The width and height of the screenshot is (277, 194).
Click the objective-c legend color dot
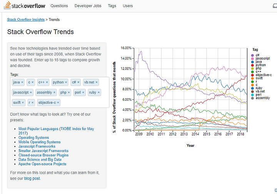252,75
